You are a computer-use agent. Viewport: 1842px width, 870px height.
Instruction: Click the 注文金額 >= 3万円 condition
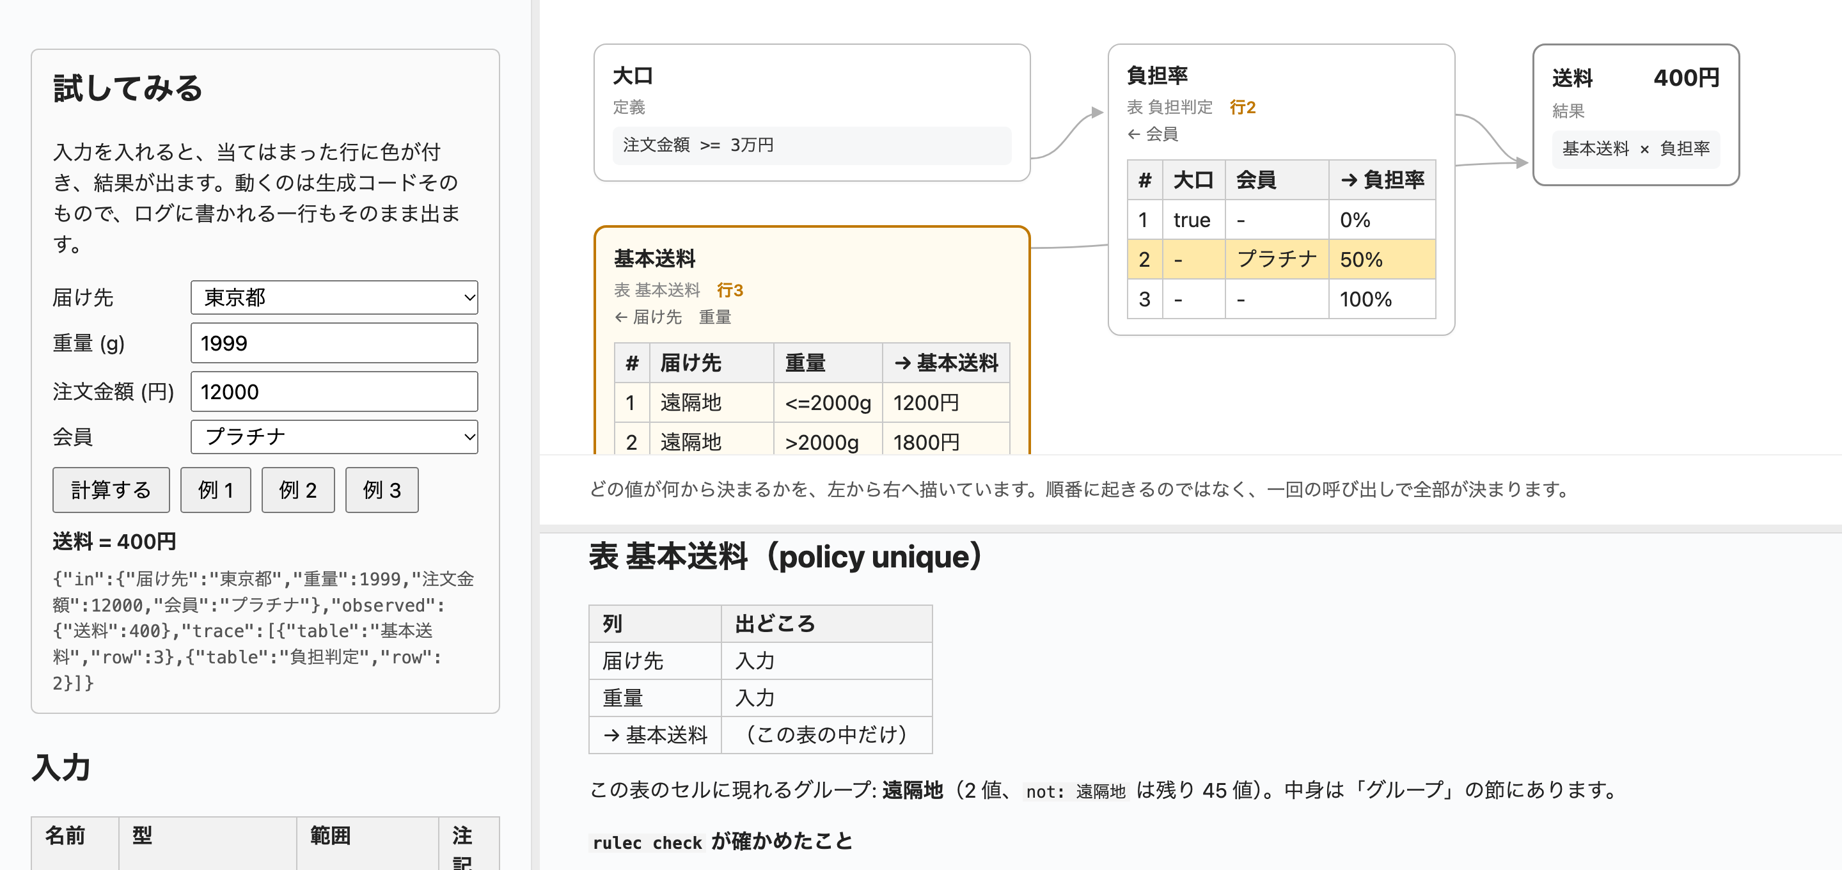click(812, 145)
